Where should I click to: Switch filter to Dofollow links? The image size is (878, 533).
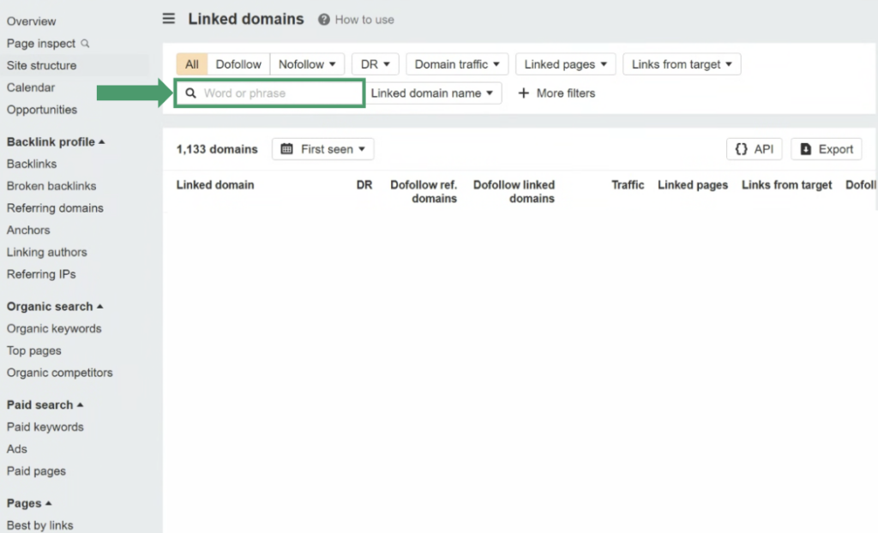[238, 64]
